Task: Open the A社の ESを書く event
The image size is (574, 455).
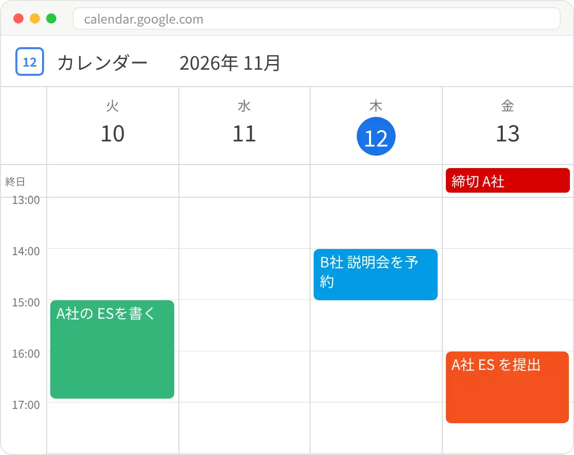Action: [112, 349]
